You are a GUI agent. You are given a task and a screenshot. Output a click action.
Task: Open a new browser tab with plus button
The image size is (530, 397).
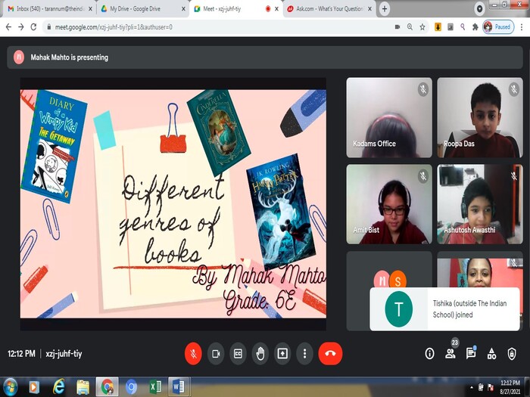pyautogui.click(x=385, y=9)
